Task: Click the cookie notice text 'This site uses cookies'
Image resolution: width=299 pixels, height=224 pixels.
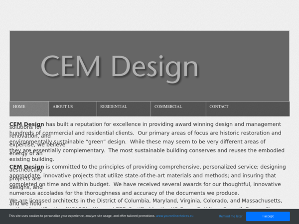Action: [x=23, y=216]
